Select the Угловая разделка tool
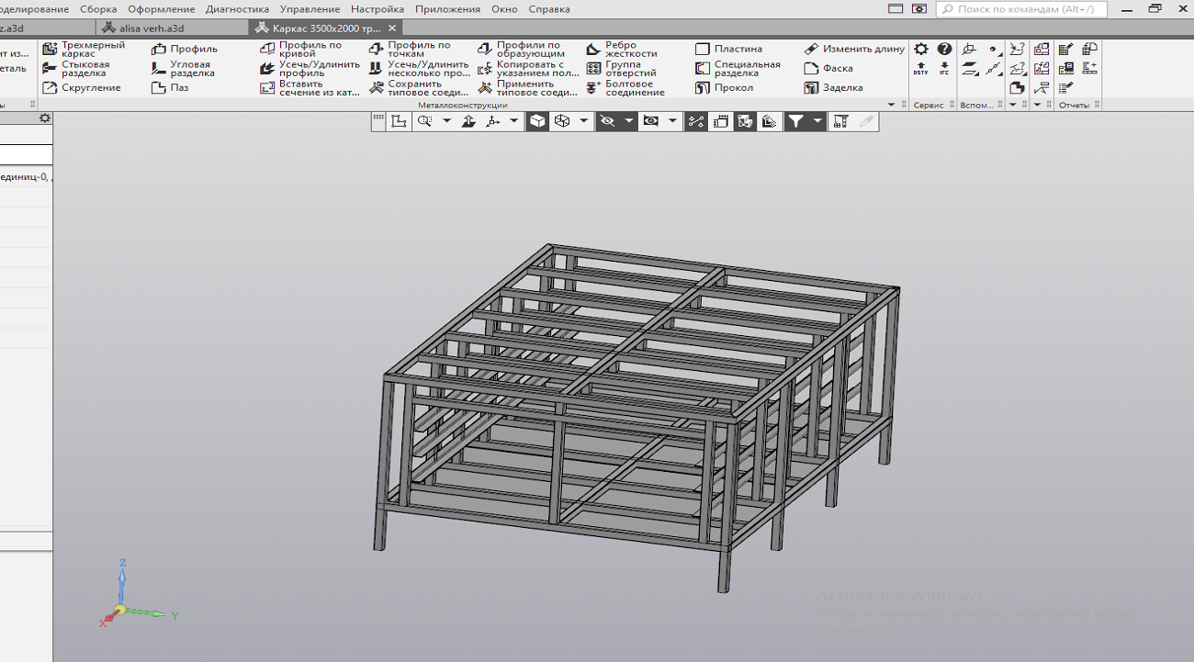The image size is (1194, 662). [x=159, y=69]
